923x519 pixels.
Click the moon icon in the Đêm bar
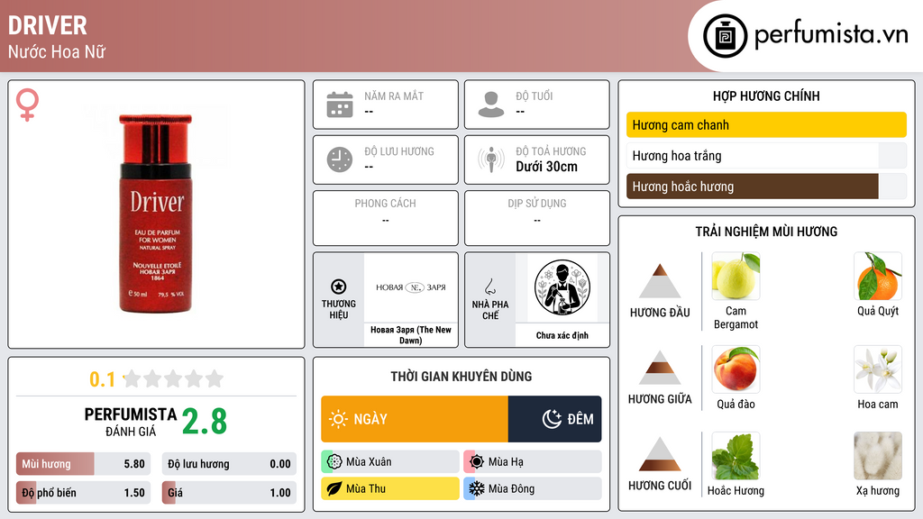click(552, 419)
